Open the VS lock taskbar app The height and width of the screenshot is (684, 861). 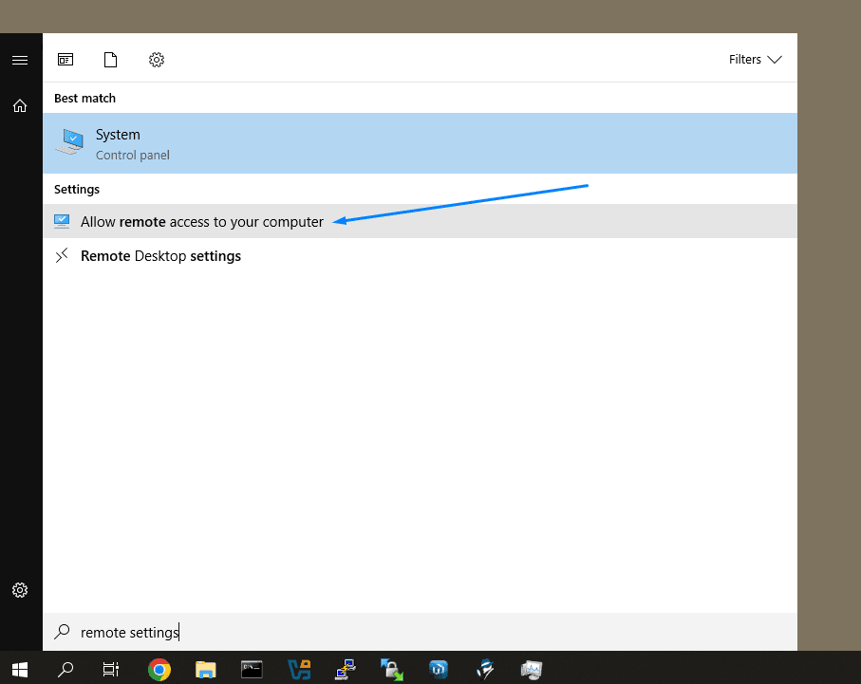[x=299, y=670]
